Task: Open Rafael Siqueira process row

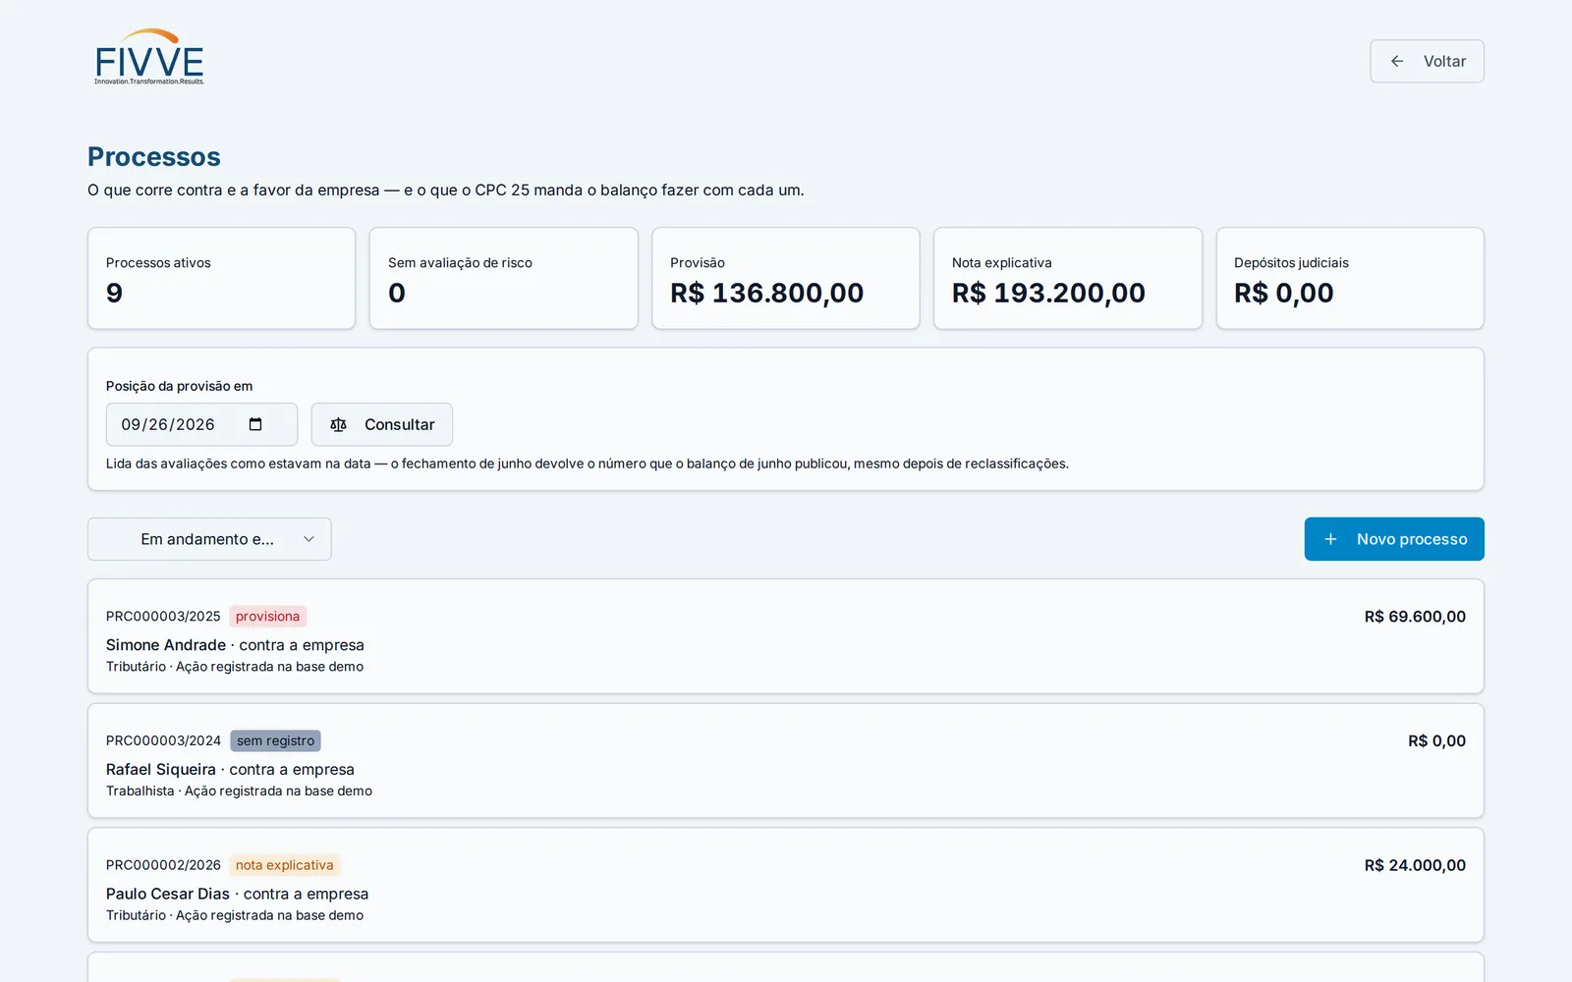Action: 786,761
